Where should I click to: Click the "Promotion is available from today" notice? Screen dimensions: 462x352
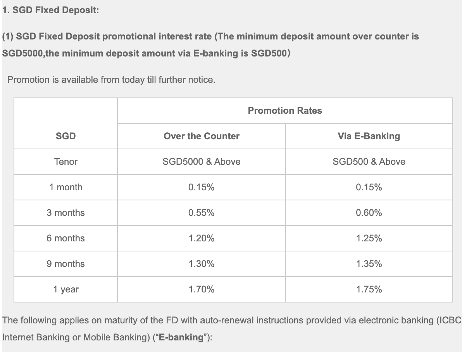click(x=111, y=80)
